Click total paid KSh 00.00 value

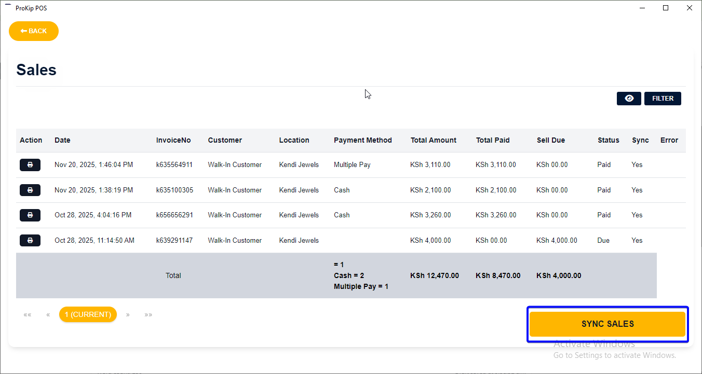(x=491, y=241)
